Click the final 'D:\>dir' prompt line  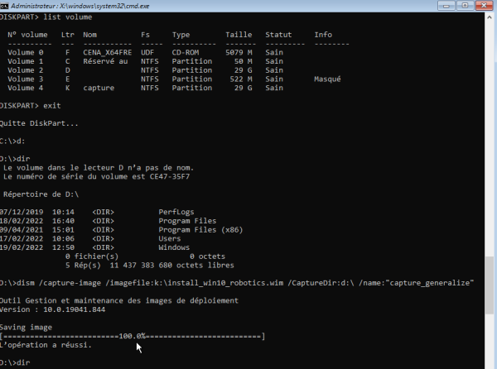pos(15,362)
